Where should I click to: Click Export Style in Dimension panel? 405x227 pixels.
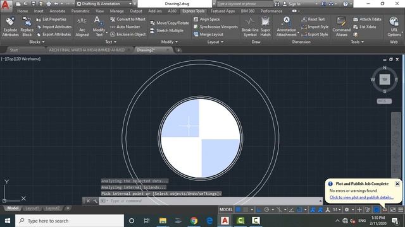coord(315,34)
